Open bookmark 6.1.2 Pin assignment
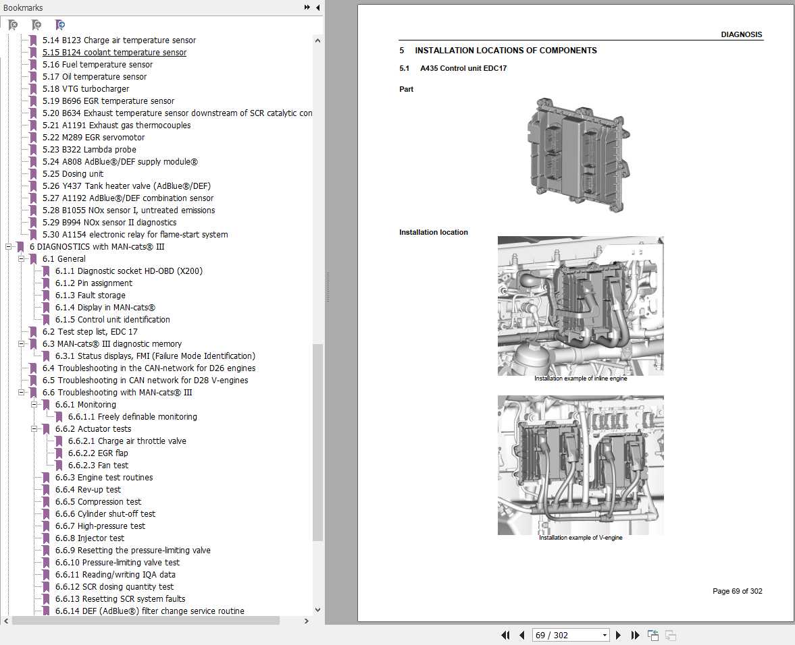The height and width of the screenshot is (645, 795). coord(94,283)
